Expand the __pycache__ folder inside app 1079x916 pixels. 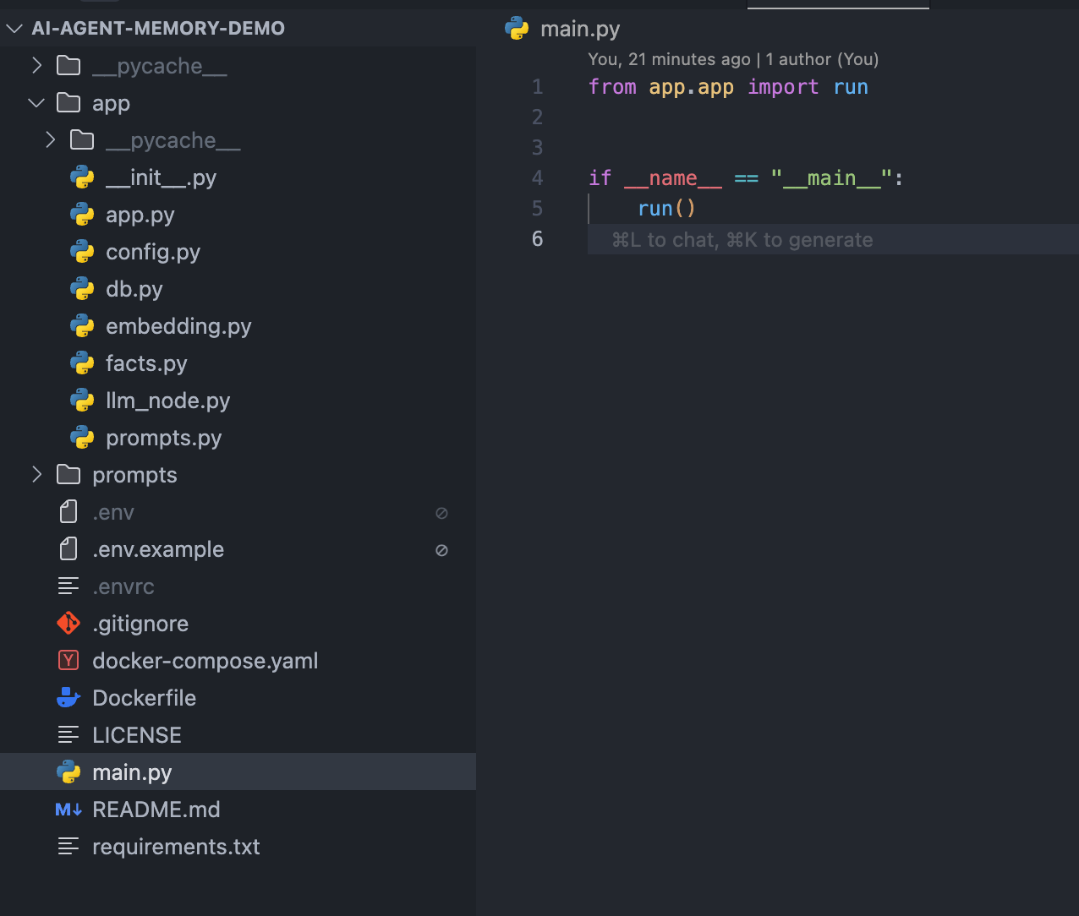point(51,140)
